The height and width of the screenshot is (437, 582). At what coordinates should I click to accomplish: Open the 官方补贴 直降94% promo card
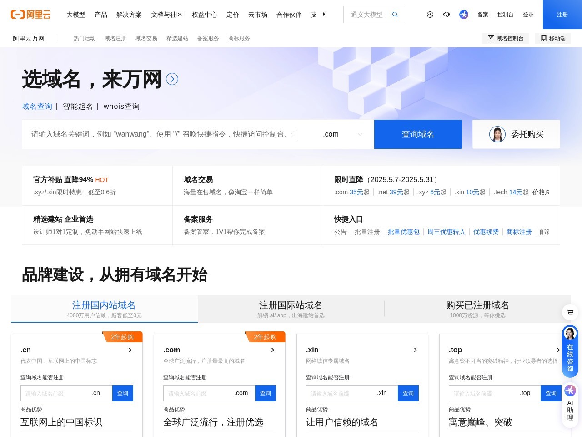(x=97, y=186)
